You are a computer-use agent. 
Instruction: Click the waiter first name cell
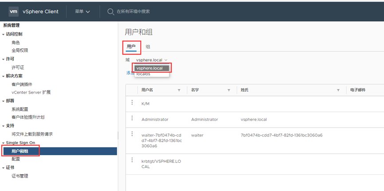point(198,135)
